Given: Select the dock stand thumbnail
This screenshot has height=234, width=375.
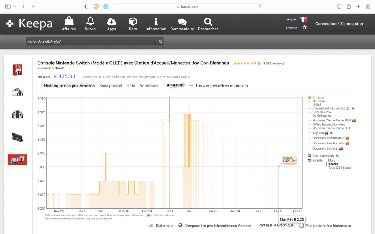Looking at the screenshot, I should click(18, 137).
